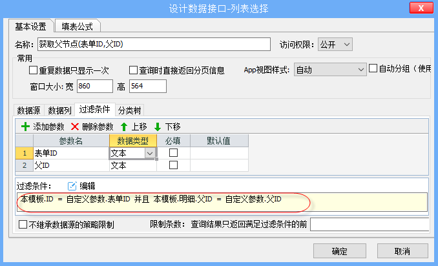
Task: Click the 确定 button
Action: 340,251
